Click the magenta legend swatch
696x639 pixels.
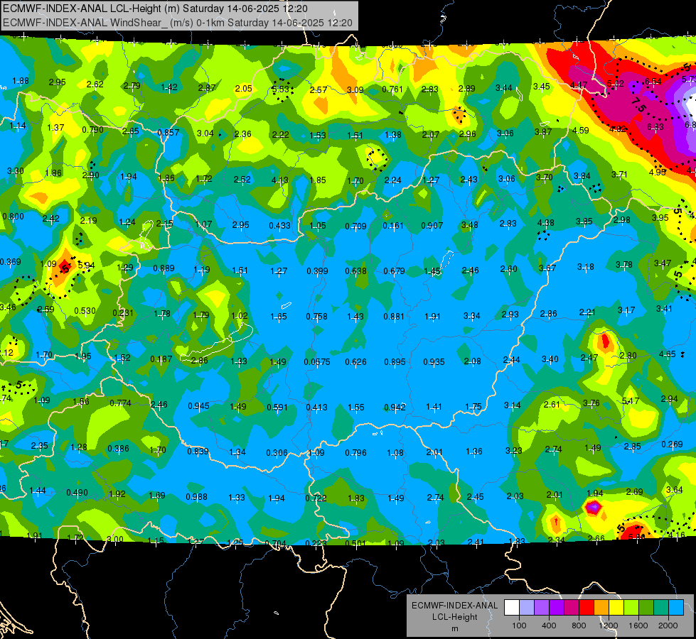point(572,608)
